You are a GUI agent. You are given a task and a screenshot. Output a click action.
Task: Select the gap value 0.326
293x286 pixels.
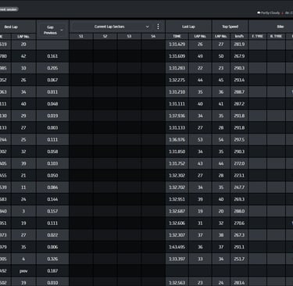pyautogui.click(x=52, y=259)
